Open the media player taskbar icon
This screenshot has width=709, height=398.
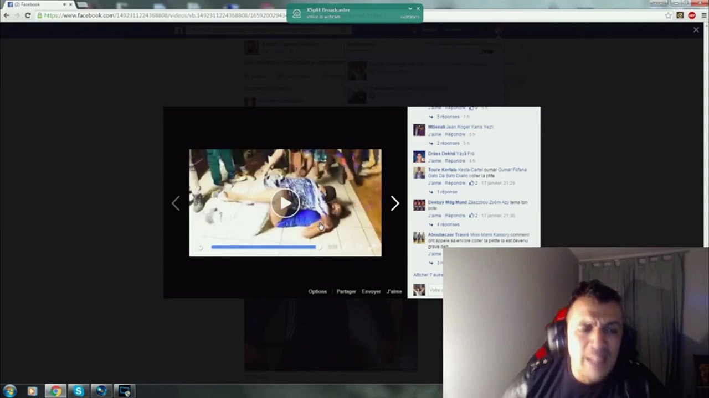[x=32, y=391]
